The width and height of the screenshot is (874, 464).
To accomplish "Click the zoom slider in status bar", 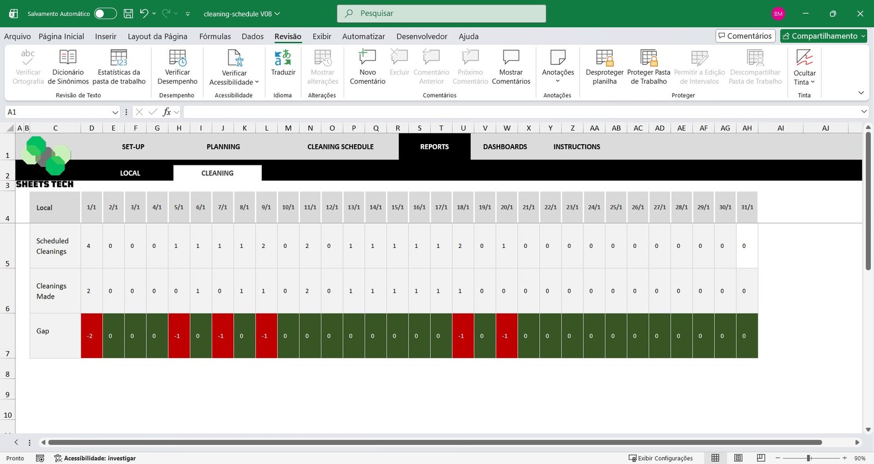I will click(808, 458).
